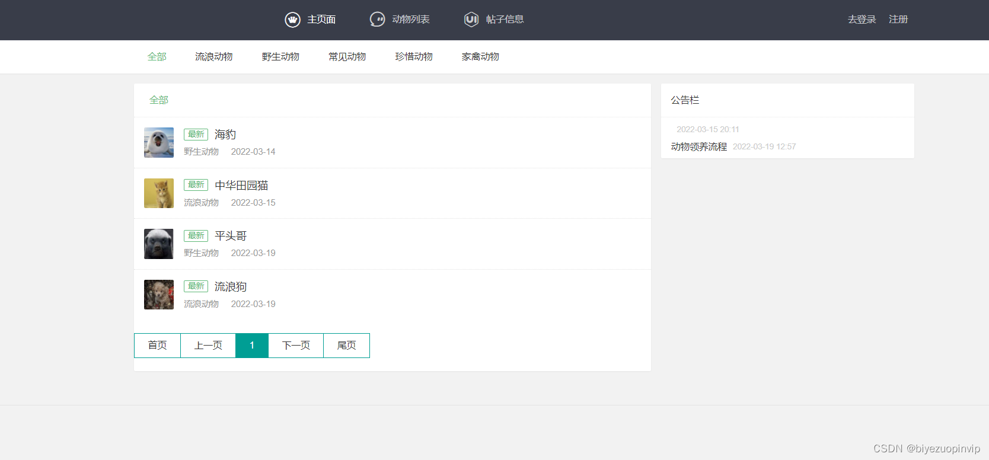Click the date 2022-03-14 under 海豹
Viewport: 989px width, 460px height.
click(253, 152)
